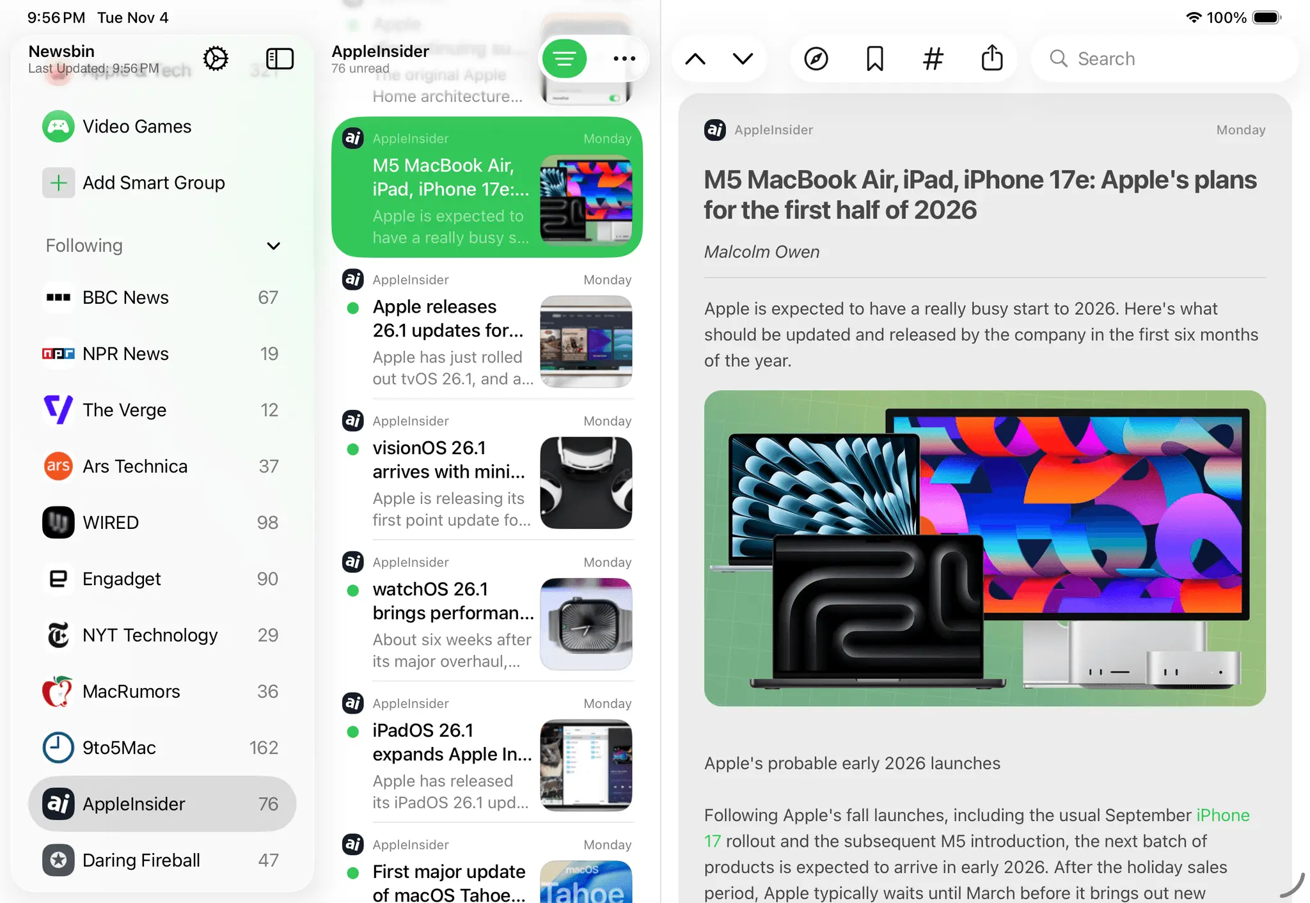The image size is (1310, 903).
Task: Select the Daring Fireball feed
Action: (x=162, y=860)
